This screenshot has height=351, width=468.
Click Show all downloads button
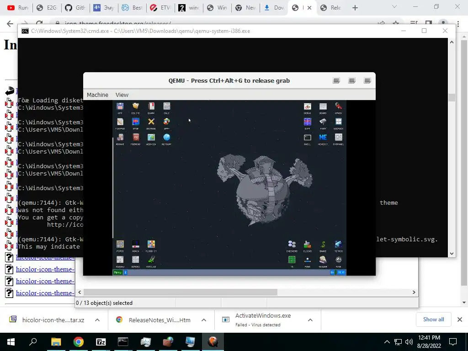[x=433, y=319]
